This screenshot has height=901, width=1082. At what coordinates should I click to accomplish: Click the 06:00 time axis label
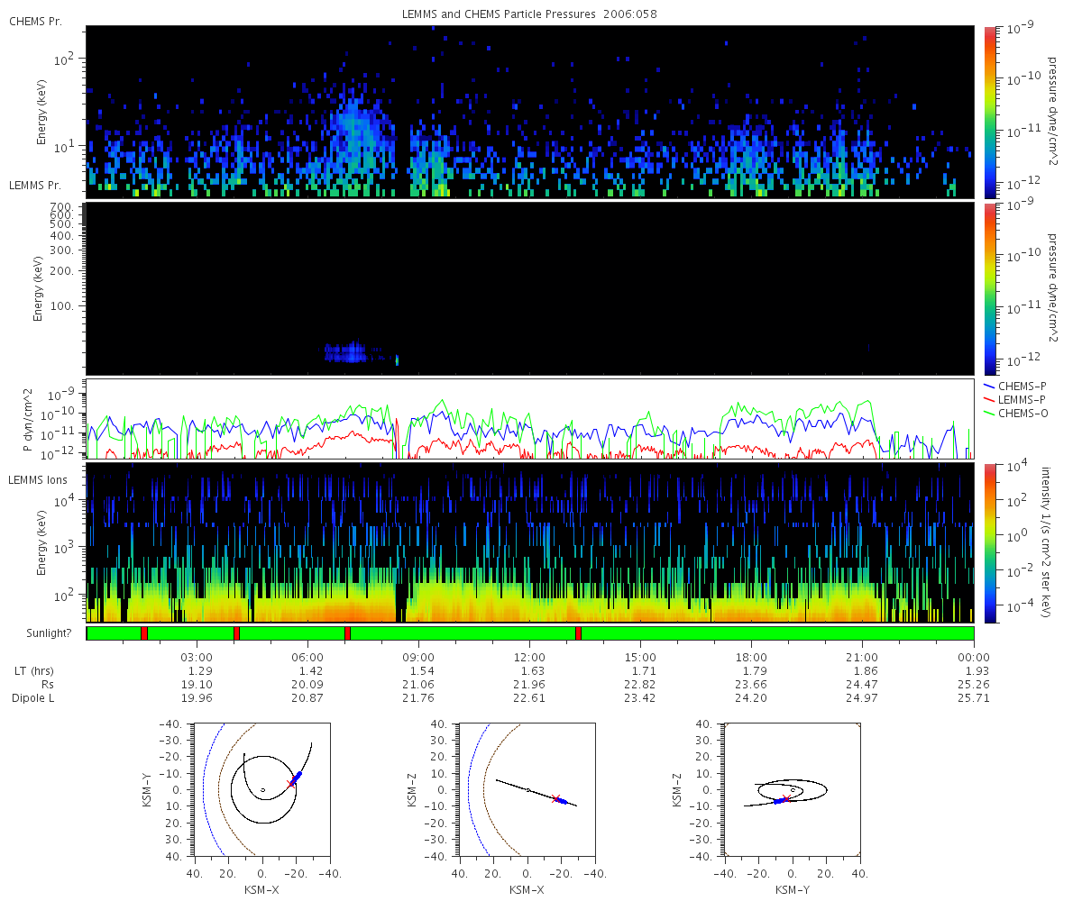(307, 657)
